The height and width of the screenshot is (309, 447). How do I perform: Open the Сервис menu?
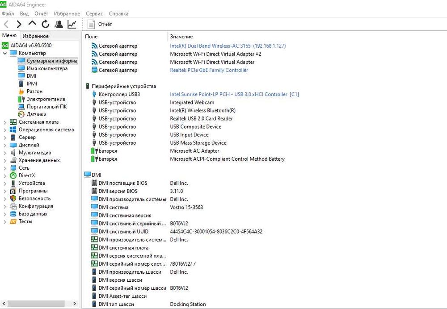click(94, 13)
